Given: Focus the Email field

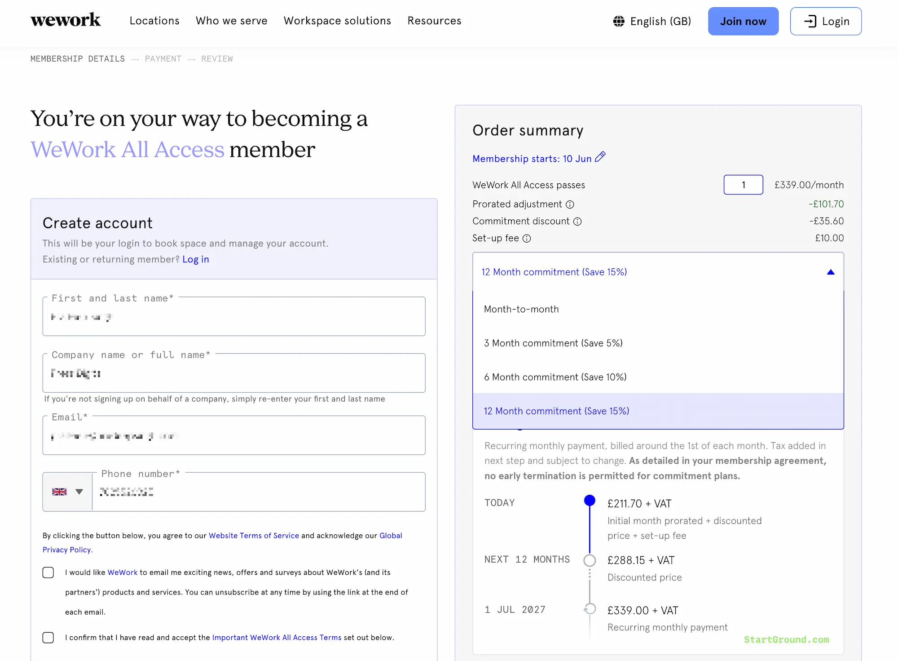Looking at the screenshot, I should click(x=234, y=435).
